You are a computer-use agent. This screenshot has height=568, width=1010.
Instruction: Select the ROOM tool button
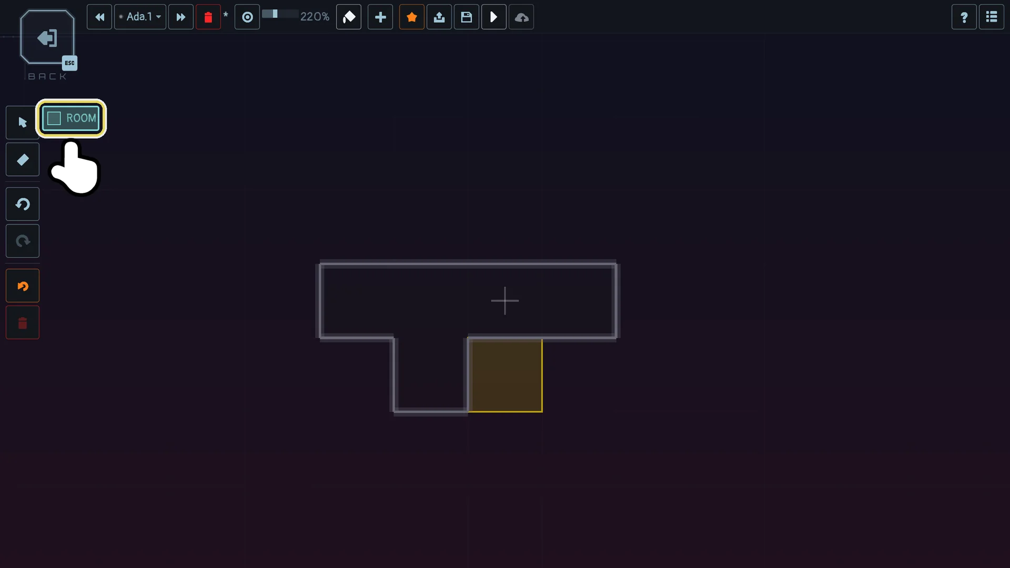coord(72,118)
